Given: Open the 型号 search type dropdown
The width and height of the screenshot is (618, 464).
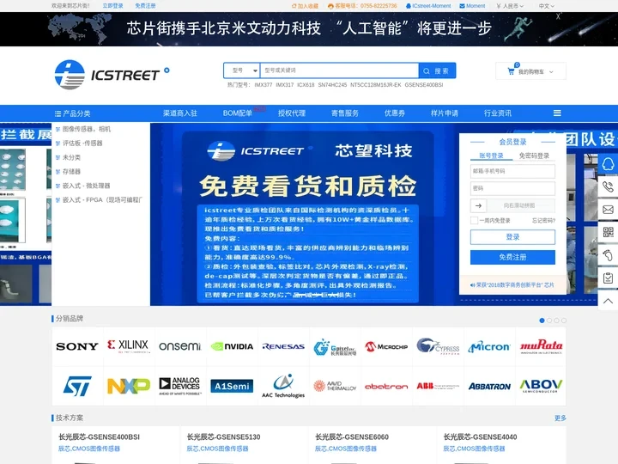Looking at the screenshot, I should 242,70.
